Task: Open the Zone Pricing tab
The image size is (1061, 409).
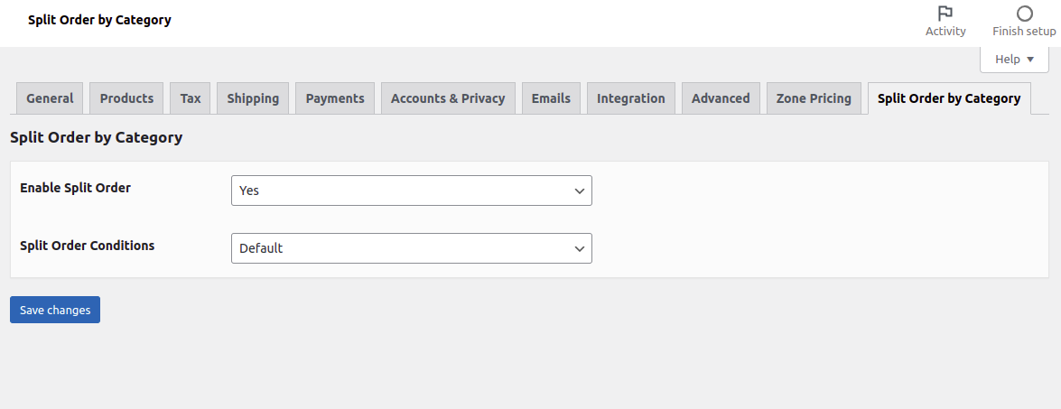Action: click(x=814, y=98)
